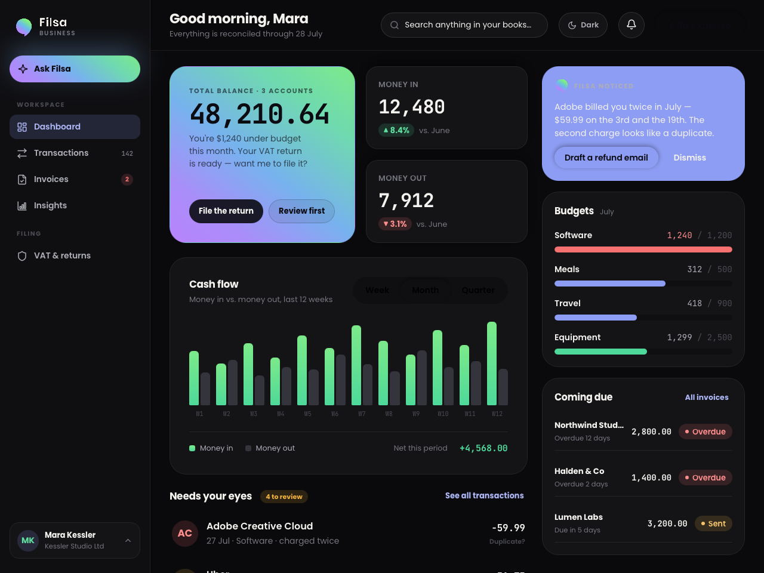
Task: Focus the Search anything in your books field
Action: tap(464, 25)
